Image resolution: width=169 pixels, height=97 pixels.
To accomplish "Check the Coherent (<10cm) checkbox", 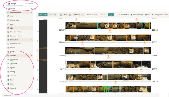I will [x=8, y=36].
